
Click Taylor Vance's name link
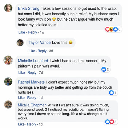pos(40,42)
